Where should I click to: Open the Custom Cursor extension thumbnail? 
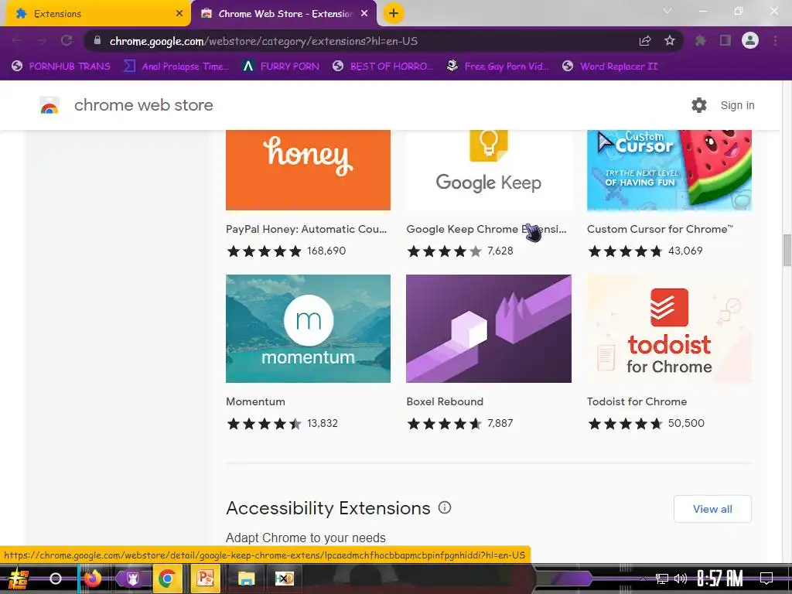[x=669, y=169]
